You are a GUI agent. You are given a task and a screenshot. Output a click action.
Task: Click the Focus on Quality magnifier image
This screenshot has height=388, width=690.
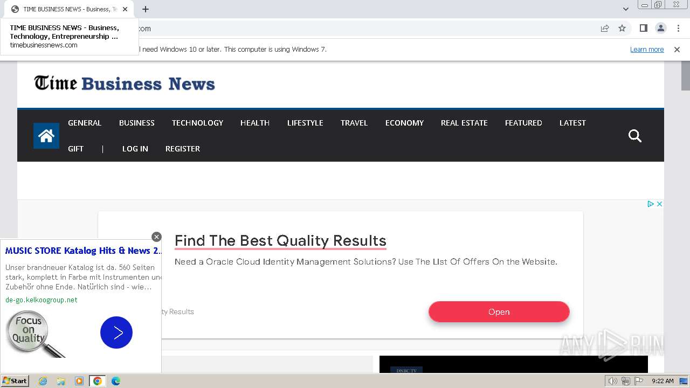35,334
